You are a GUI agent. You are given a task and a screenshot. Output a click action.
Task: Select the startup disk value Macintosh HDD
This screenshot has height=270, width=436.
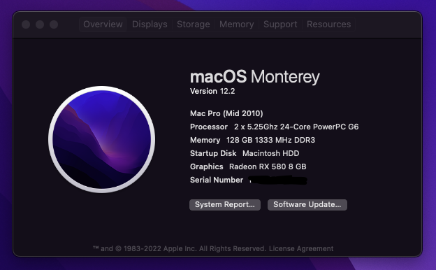click(271, 153)
